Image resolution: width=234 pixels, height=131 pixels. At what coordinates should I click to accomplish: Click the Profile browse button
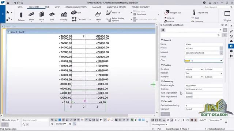coord(221,48)
